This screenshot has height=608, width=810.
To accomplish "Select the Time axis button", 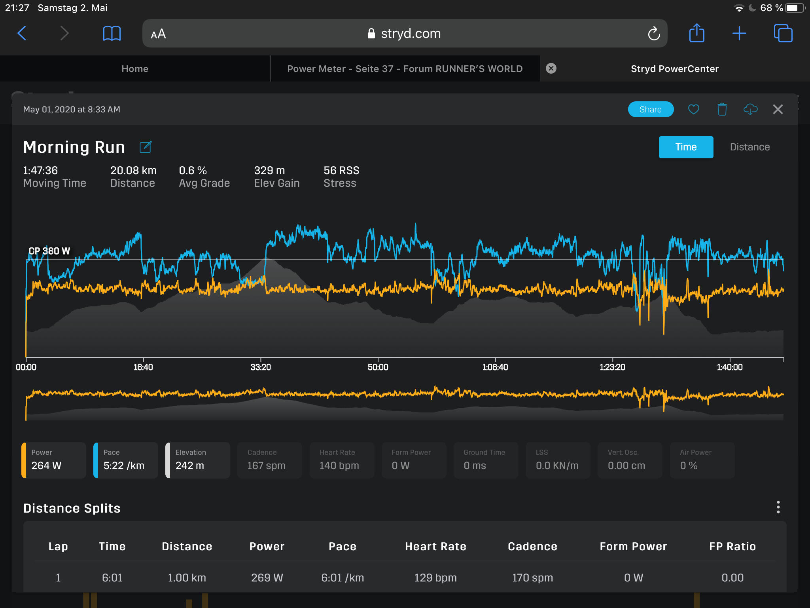I will [685, 147].
